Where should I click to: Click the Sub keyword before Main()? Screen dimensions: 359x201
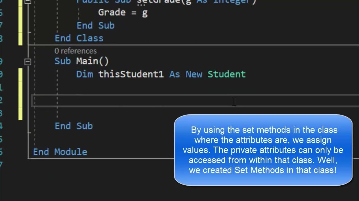pyautogui.click(x=63, y=61)
